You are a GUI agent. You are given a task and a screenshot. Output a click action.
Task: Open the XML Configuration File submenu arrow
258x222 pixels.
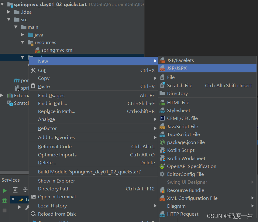pos(253,198)
